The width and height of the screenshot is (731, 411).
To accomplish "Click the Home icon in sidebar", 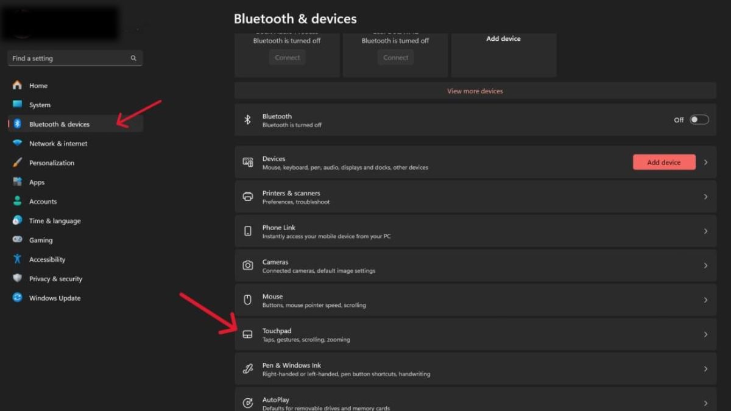I will coord(17,85).
